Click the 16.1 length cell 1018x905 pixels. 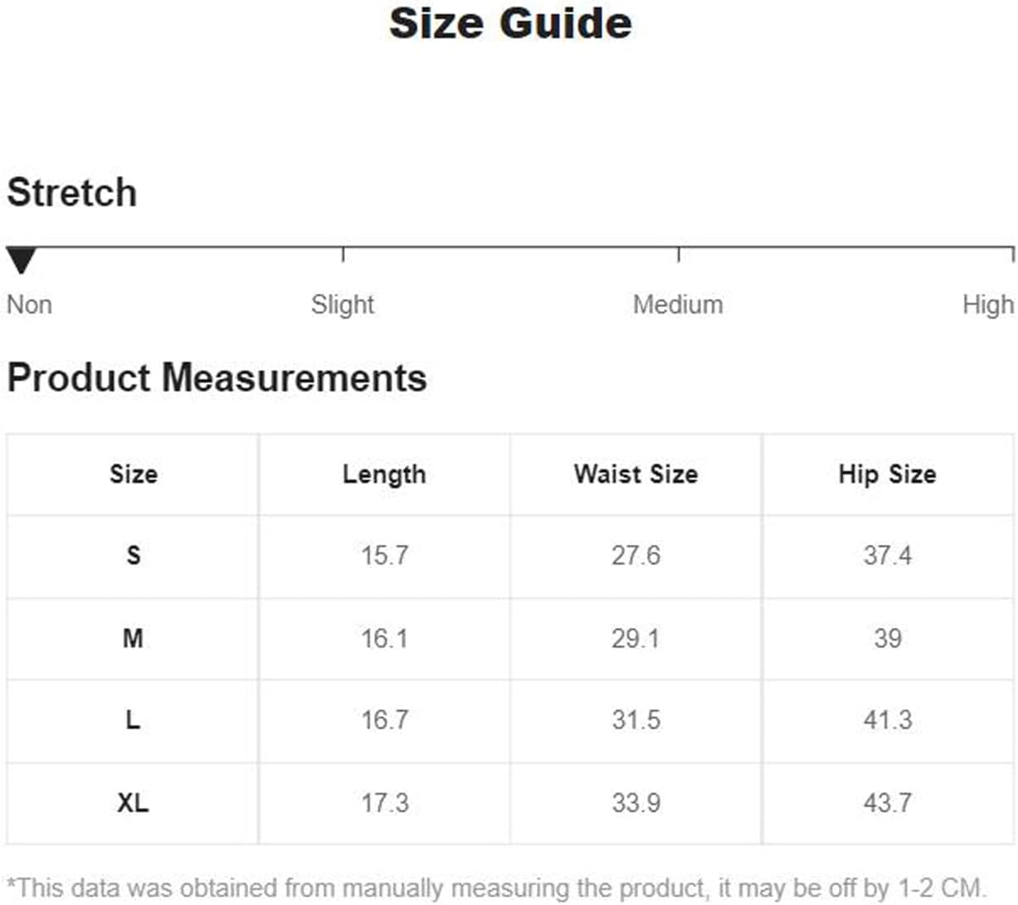384,638
